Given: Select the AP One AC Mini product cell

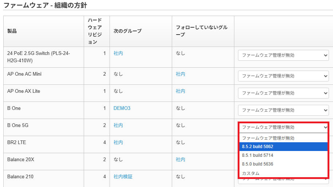Looking at the screenshot, I should 44,76.
